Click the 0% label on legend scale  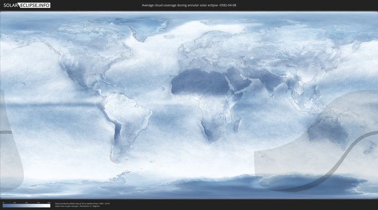pyautogui.click(x=3, y=203)
